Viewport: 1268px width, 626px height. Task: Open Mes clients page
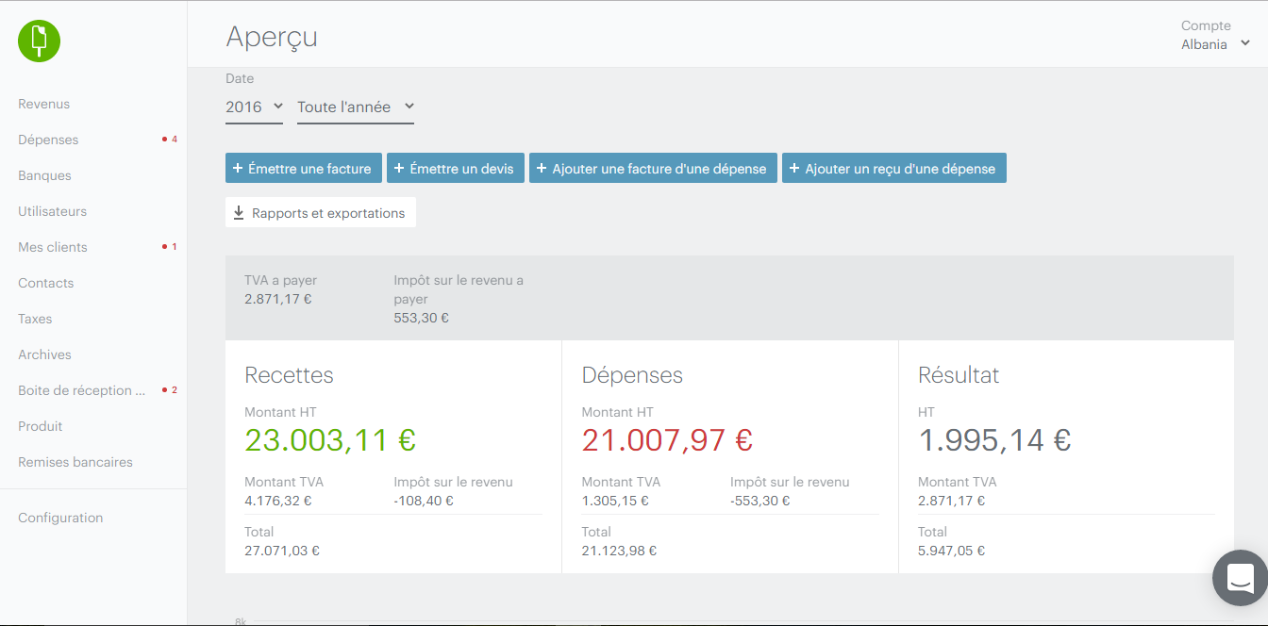tap(53, 247)
